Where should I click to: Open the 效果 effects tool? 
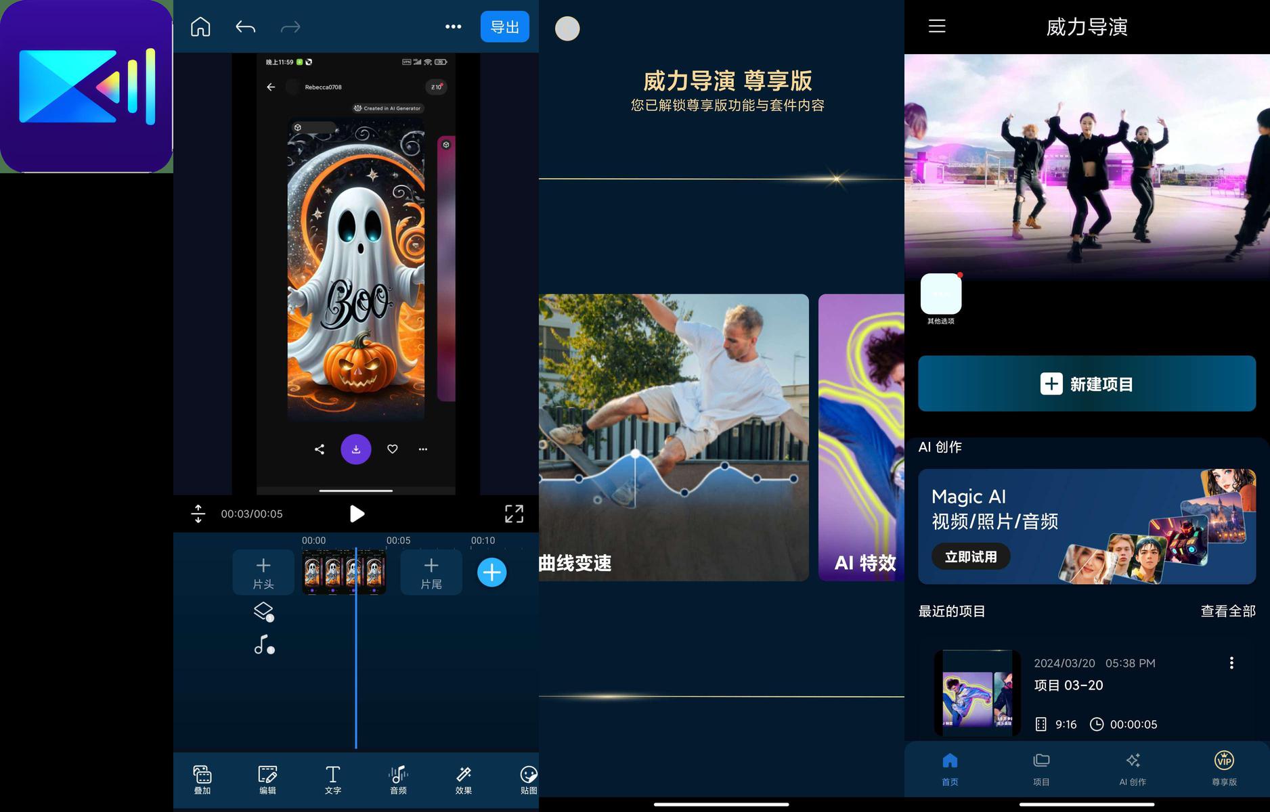point(464,780)
